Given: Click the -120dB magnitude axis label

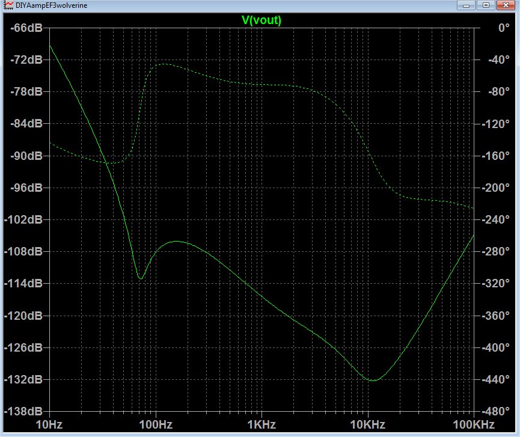Looking at the screenshot, I should (x=23, y=316).
